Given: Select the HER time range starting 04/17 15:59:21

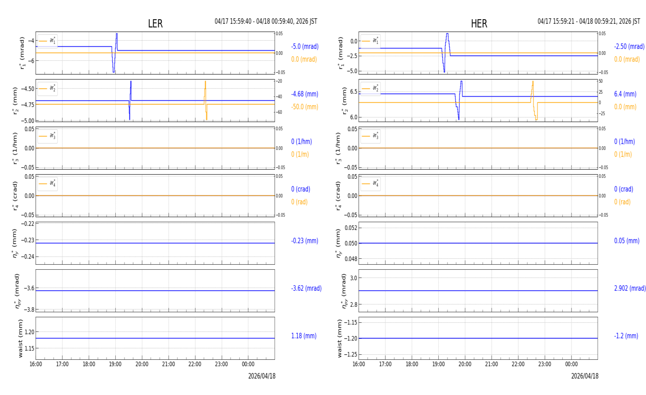Looking at the screenshot, I should [589, 21].
